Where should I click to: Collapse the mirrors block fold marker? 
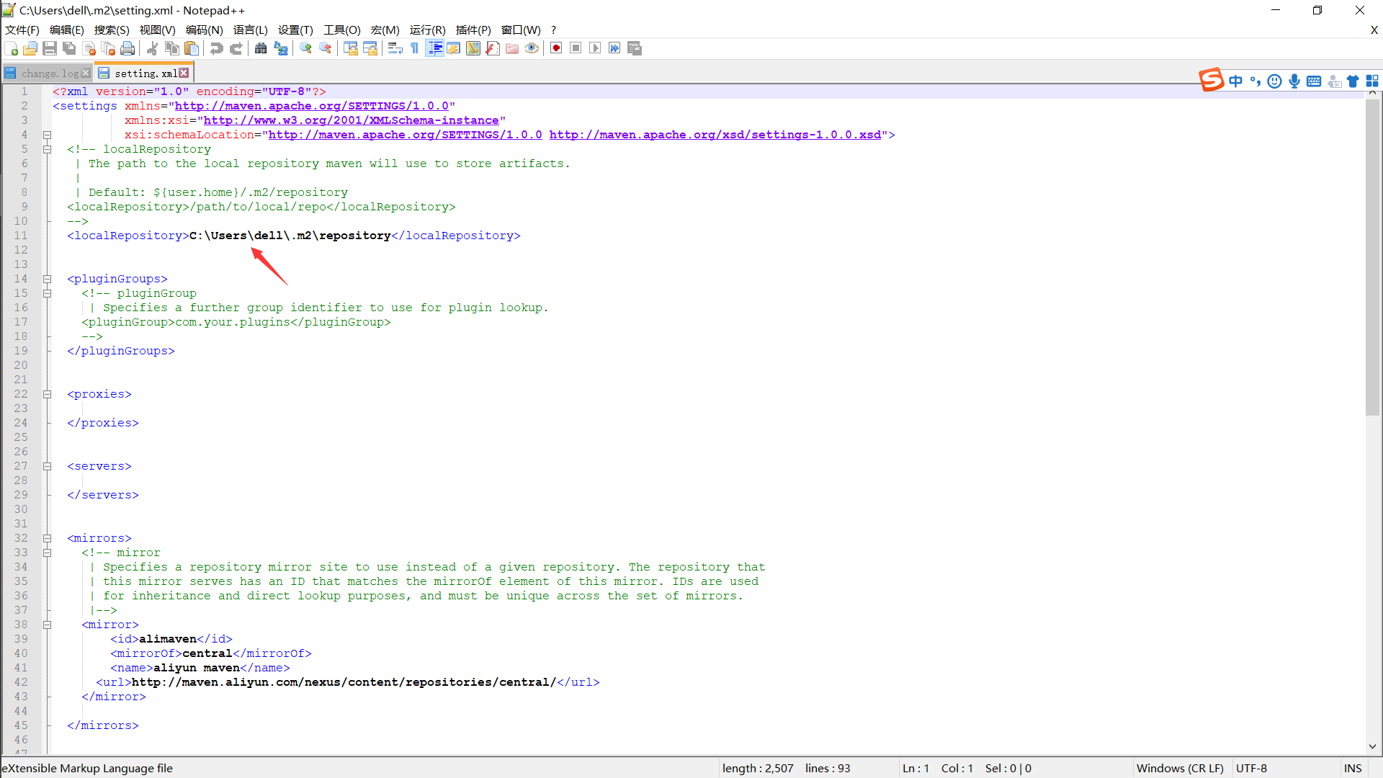point(47,538)
